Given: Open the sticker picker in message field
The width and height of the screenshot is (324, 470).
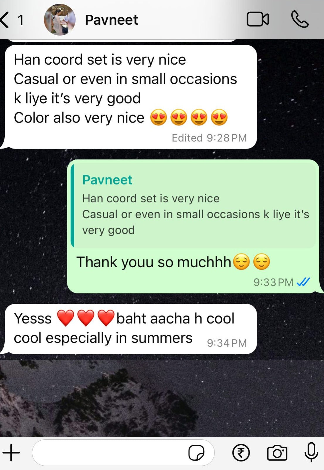Looking at the screenshot, I should 196,453.
